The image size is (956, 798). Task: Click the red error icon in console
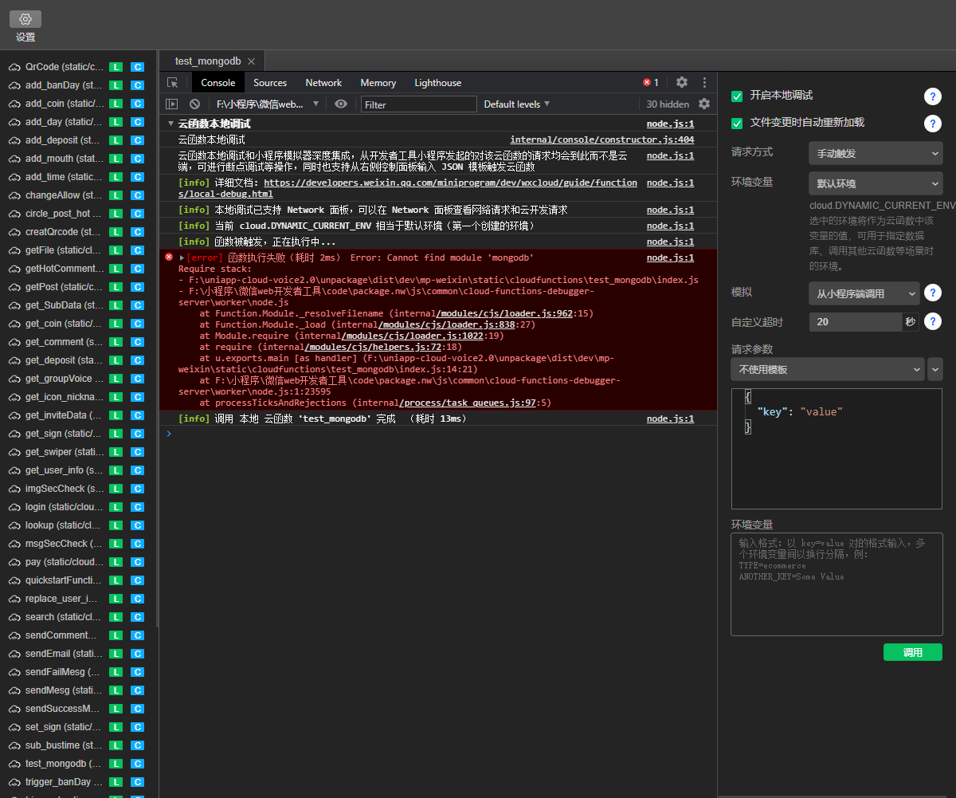tap(169, 257)
